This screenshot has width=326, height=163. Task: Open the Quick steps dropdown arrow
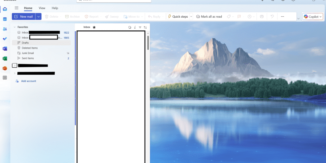point(191,17)
